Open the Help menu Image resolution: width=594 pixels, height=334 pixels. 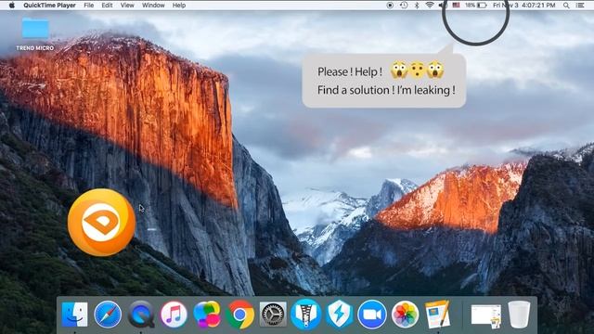coord(179,6)
